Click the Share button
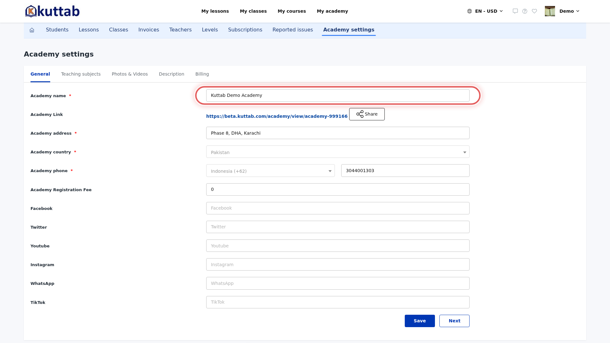The width and height of the screenshot is (610, 343). pos(367,114)
